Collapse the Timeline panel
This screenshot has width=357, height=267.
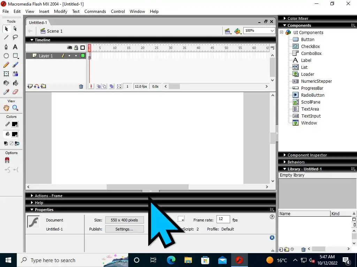[32, 40]
